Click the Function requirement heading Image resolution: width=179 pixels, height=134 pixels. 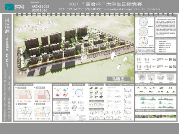pyautogui.click(x=148, y=72)
